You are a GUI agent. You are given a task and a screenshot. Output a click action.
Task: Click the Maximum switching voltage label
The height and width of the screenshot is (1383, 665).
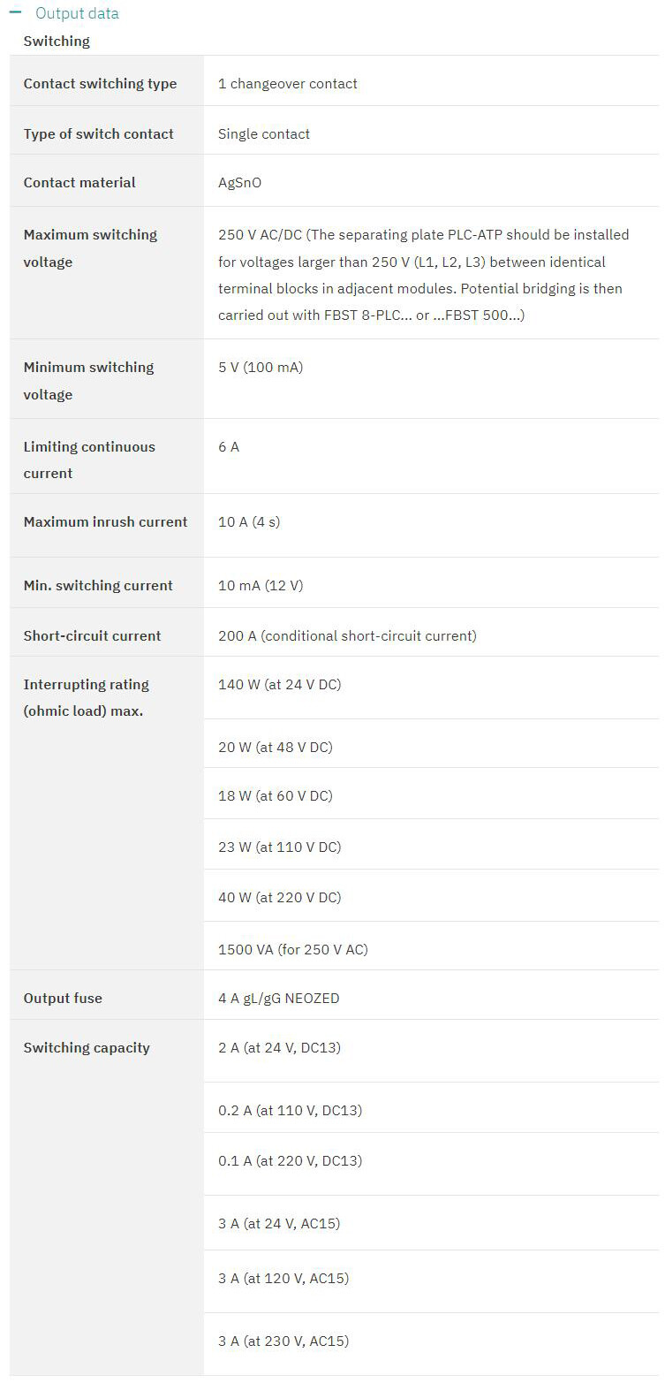click(x=90, y=248)
